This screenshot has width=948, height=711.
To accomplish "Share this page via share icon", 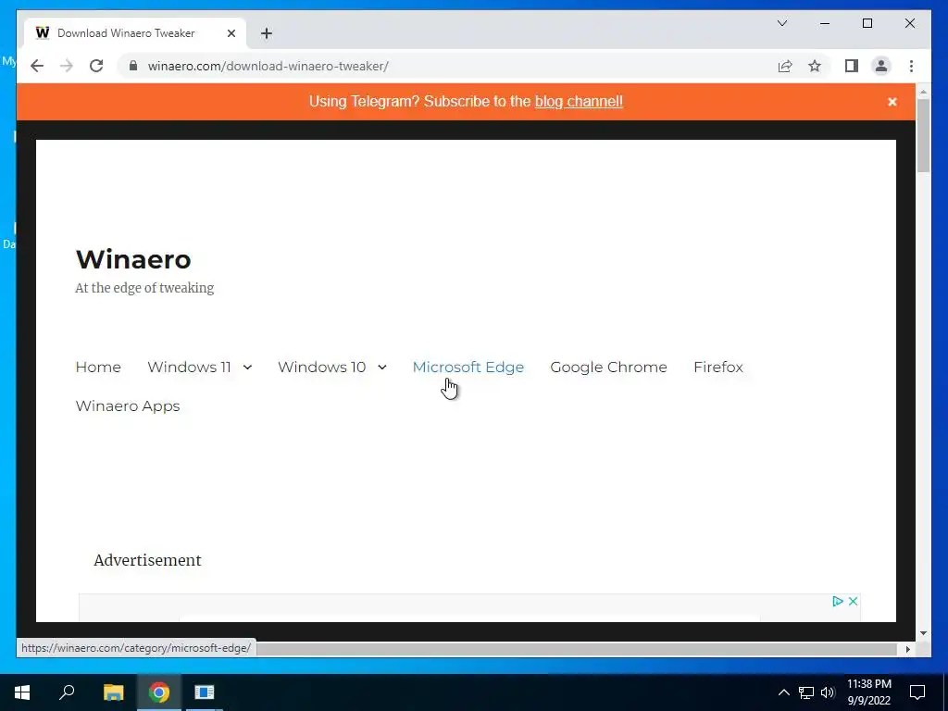I will coord(785,66).
